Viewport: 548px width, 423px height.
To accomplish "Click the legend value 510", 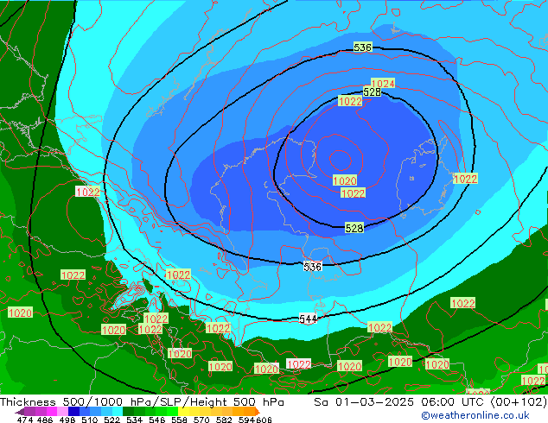I will 90,420.
